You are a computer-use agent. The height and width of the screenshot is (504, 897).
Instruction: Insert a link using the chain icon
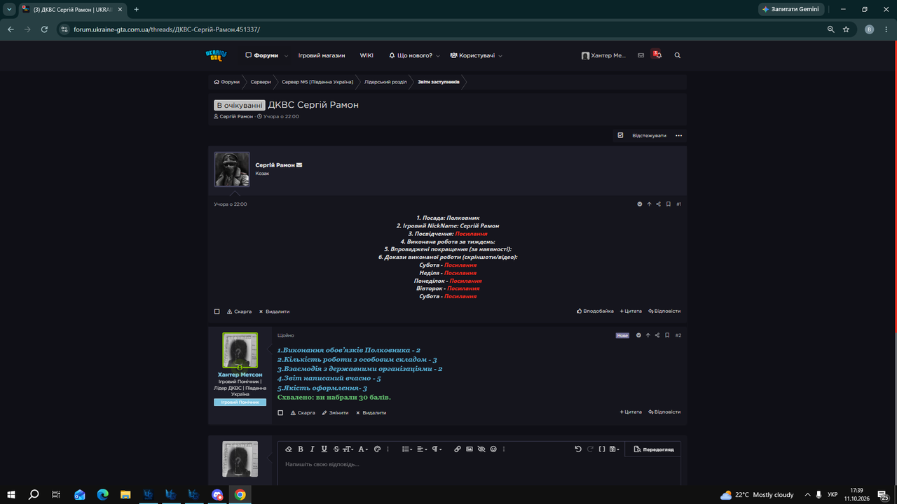pos(458,449)
